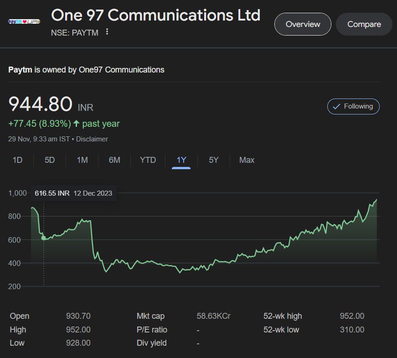The height and width of the screenshot is (358, 397).
Task: Click the 200 y-axis label
Action: point(15,286)
